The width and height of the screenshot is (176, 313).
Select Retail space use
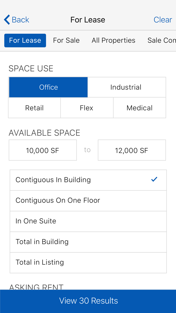click(x=34, y=107)
